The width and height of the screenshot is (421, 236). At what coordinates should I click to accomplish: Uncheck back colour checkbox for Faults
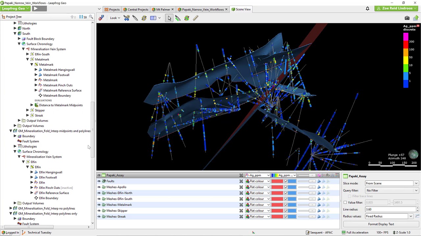pos(286,181)
